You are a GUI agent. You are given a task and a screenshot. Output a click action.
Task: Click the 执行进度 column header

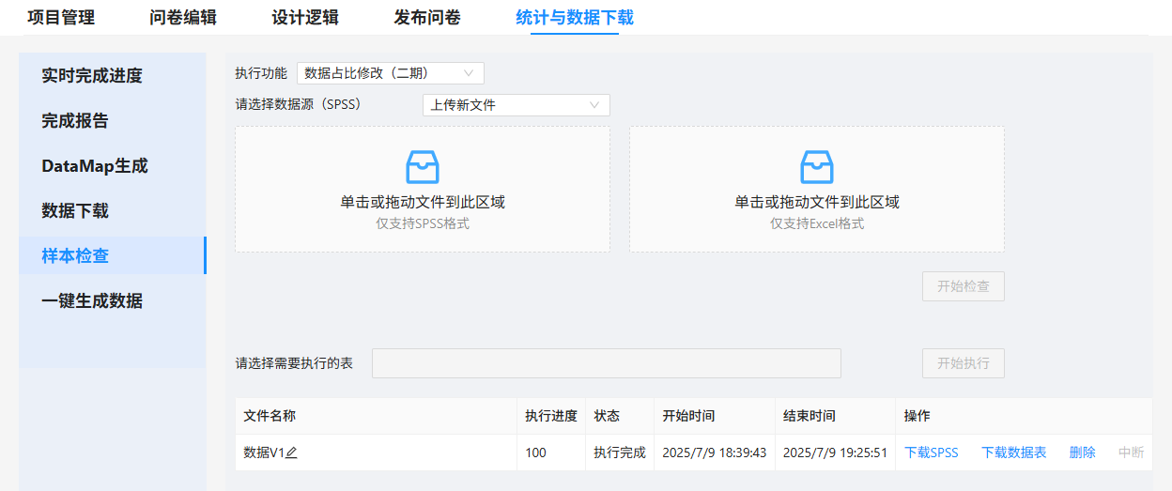[x=551, y=416]
